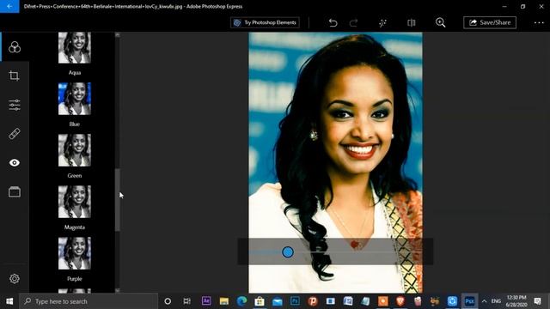Click the looks list scrollbar thumb
Screen dimensions: 550x309
[x=118, y=200]
